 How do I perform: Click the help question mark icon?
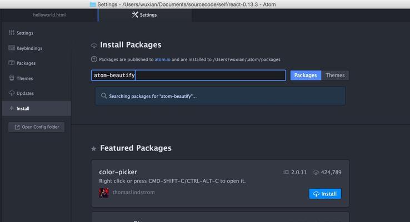coord(94,59)
